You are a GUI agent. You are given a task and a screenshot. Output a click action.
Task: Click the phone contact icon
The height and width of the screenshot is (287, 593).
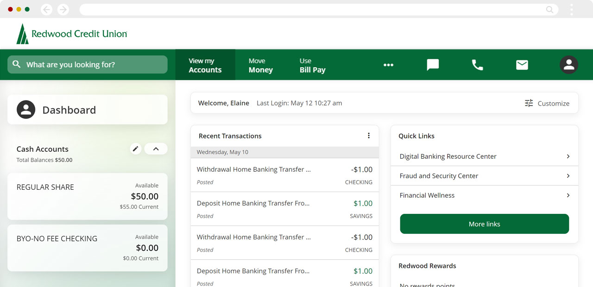[x=477, y=65]
